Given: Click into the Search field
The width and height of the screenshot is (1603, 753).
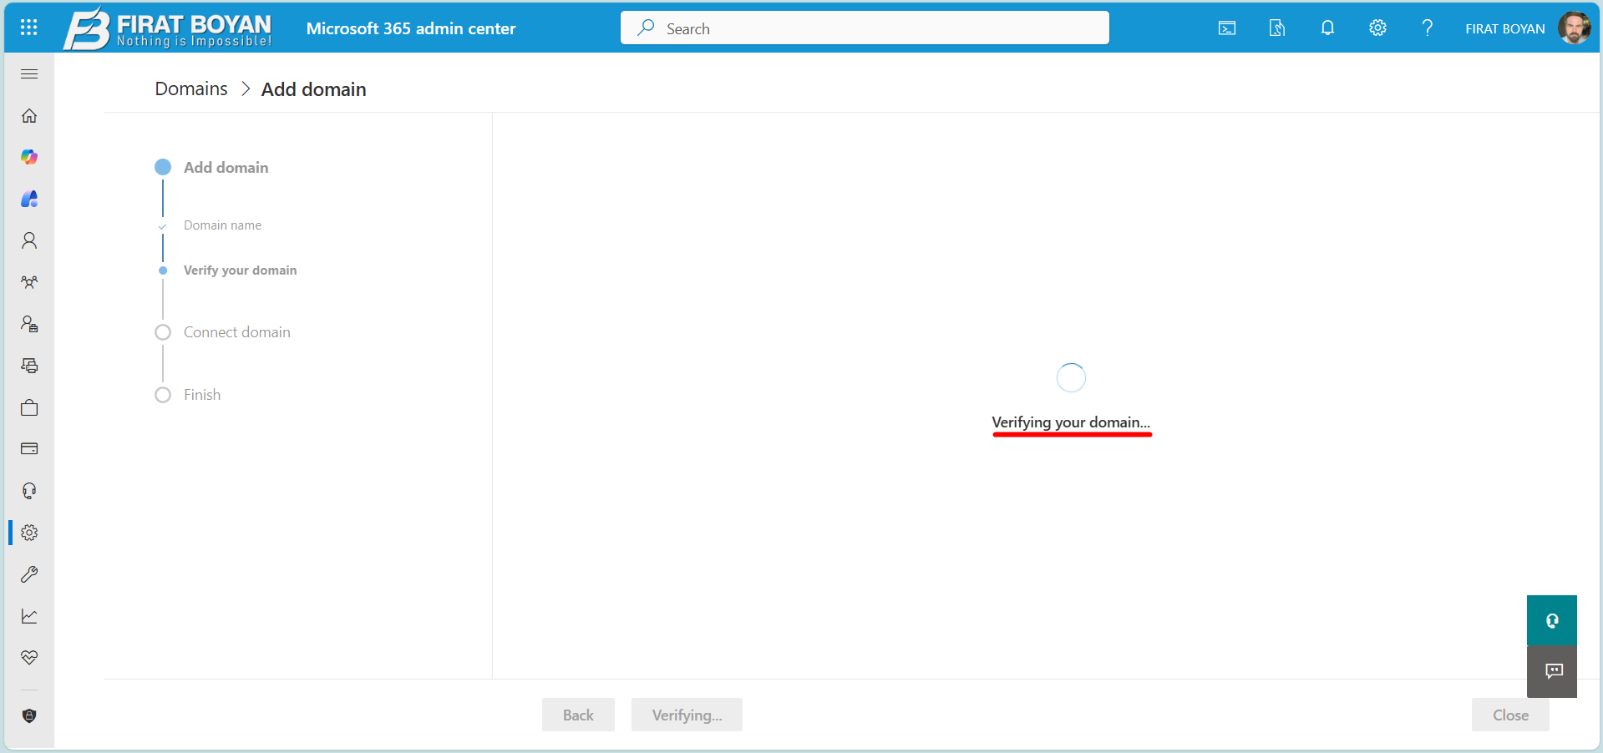Looking at the screenshot, I should coord(865,28).
